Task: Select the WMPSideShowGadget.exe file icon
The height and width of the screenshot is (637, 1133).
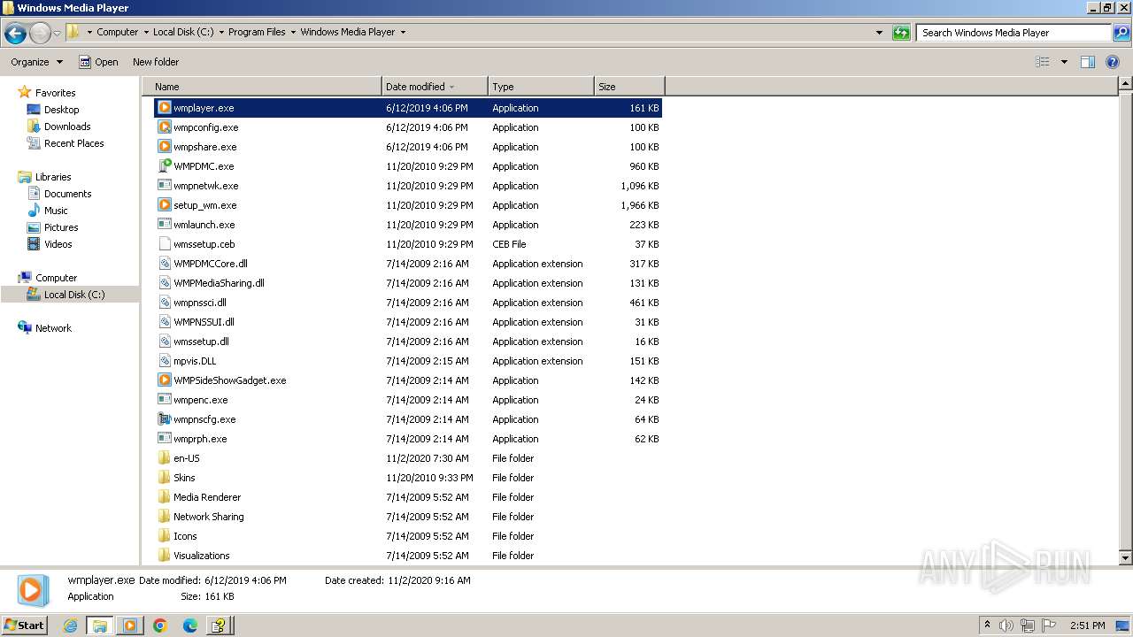Action: point(164,380)
